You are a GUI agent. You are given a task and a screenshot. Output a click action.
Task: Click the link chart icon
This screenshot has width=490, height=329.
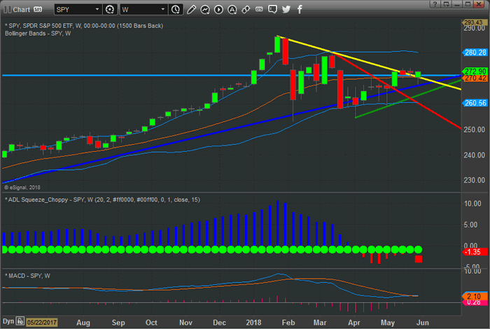(x=246, y=10)
